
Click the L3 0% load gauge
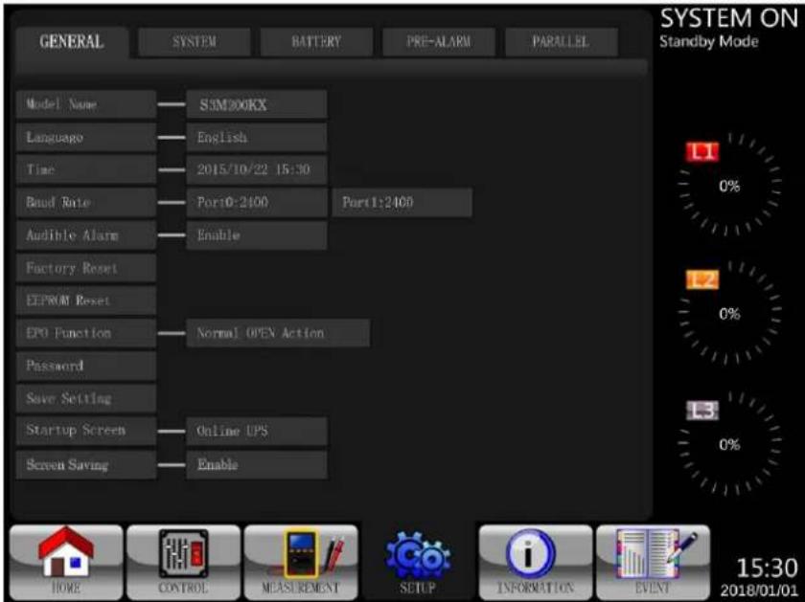[730, 444]
